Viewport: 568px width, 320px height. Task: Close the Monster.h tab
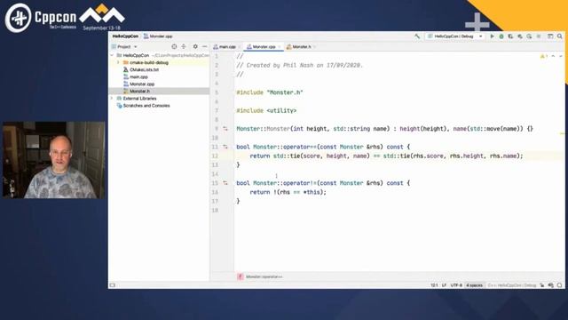[x=314, y=47]
